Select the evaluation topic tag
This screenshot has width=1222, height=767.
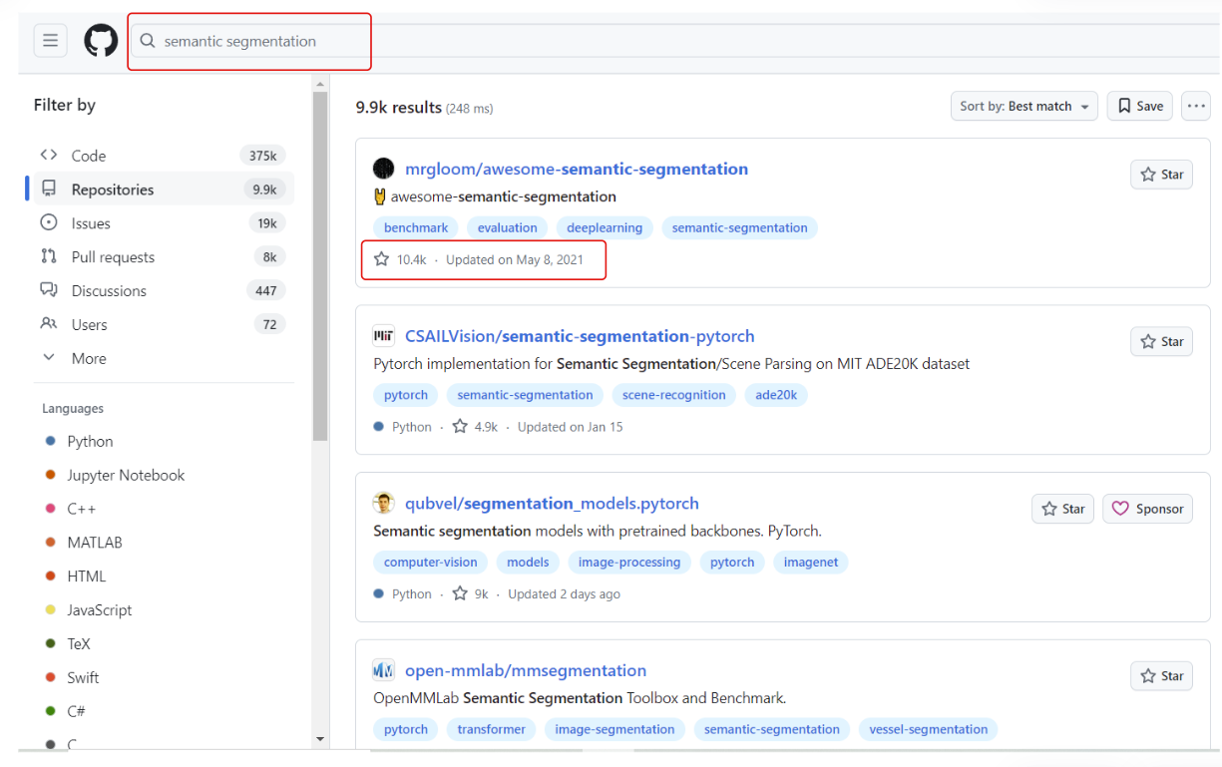click(507, 227)
